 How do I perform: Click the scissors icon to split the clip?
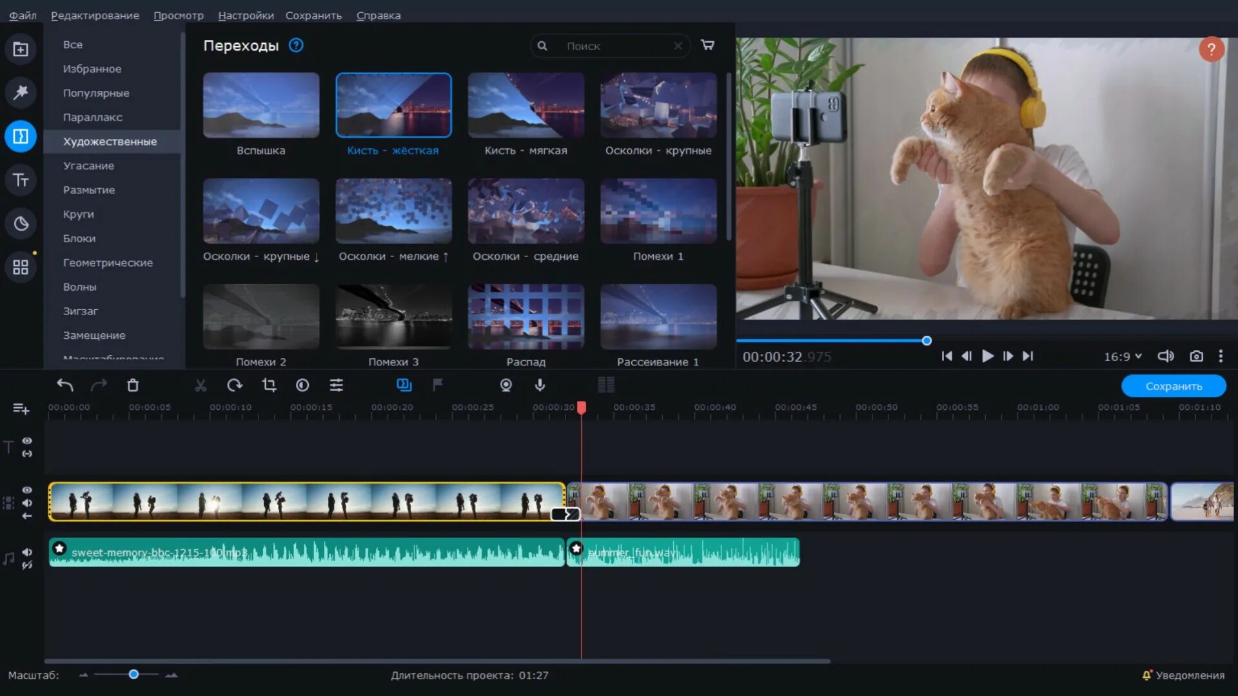[x=201, y=385]
